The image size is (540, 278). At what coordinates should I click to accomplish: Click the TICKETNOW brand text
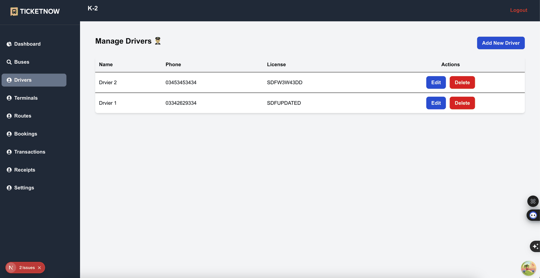(x=40, y=11)
